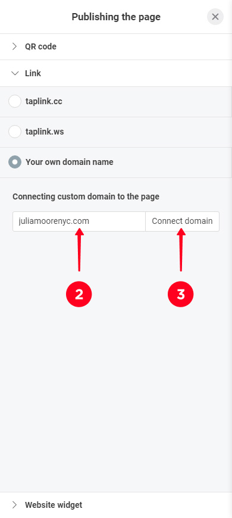232x518 pixels.
Task: Click the red circle marker numbered 3
Action: pyautogui.click(x=180, y=294)
